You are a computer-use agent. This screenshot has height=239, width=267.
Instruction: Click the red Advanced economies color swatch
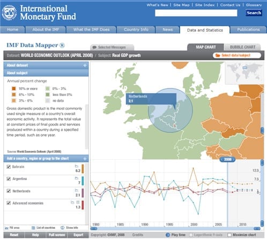[83, 205]
